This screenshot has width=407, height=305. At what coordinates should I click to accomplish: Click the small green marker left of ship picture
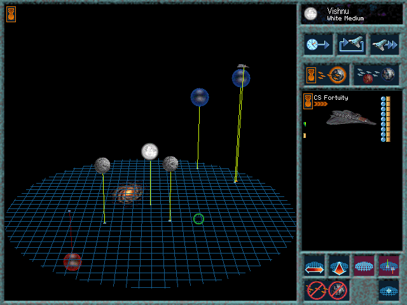pos(305,125)
